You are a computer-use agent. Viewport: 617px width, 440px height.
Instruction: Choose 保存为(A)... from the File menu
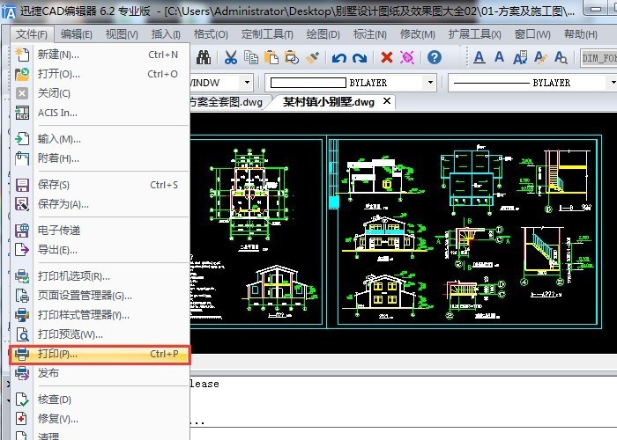coord(63,204)
